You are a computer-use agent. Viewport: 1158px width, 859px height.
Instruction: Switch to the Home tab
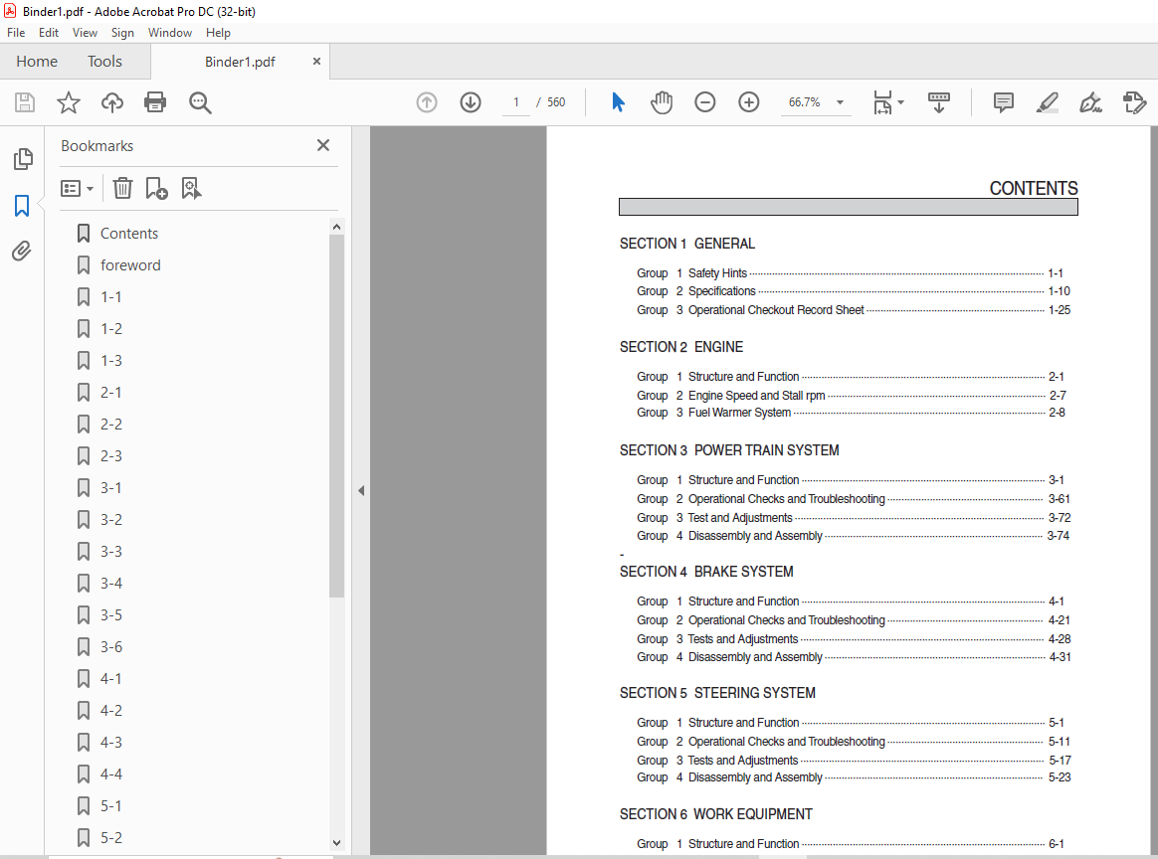click(37, 62)
